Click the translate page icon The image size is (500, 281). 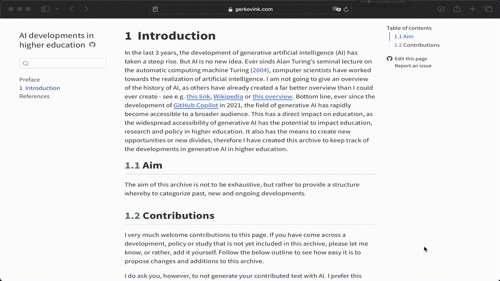pos(336,9)
